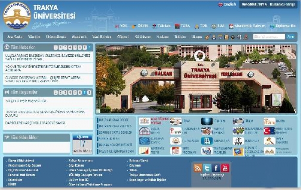Click the TÜTAGEM blue globe icon
This screenshot has height=190, width=301.
coord(207,121)
